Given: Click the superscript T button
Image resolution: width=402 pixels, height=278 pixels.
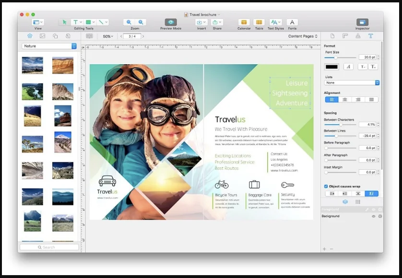Looking at the screenshot, I should click(x=373, y=67).
